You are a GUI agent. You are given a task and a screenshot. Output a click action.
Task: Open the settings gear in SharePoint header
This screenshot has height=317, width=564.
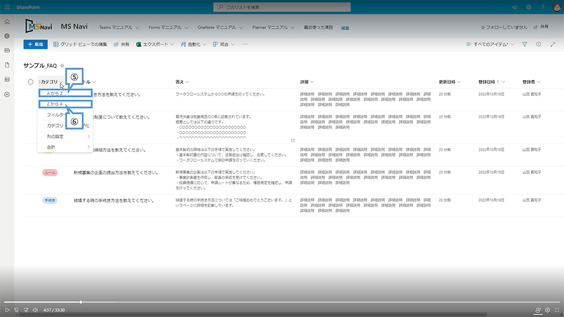click(x=528, y=7)
